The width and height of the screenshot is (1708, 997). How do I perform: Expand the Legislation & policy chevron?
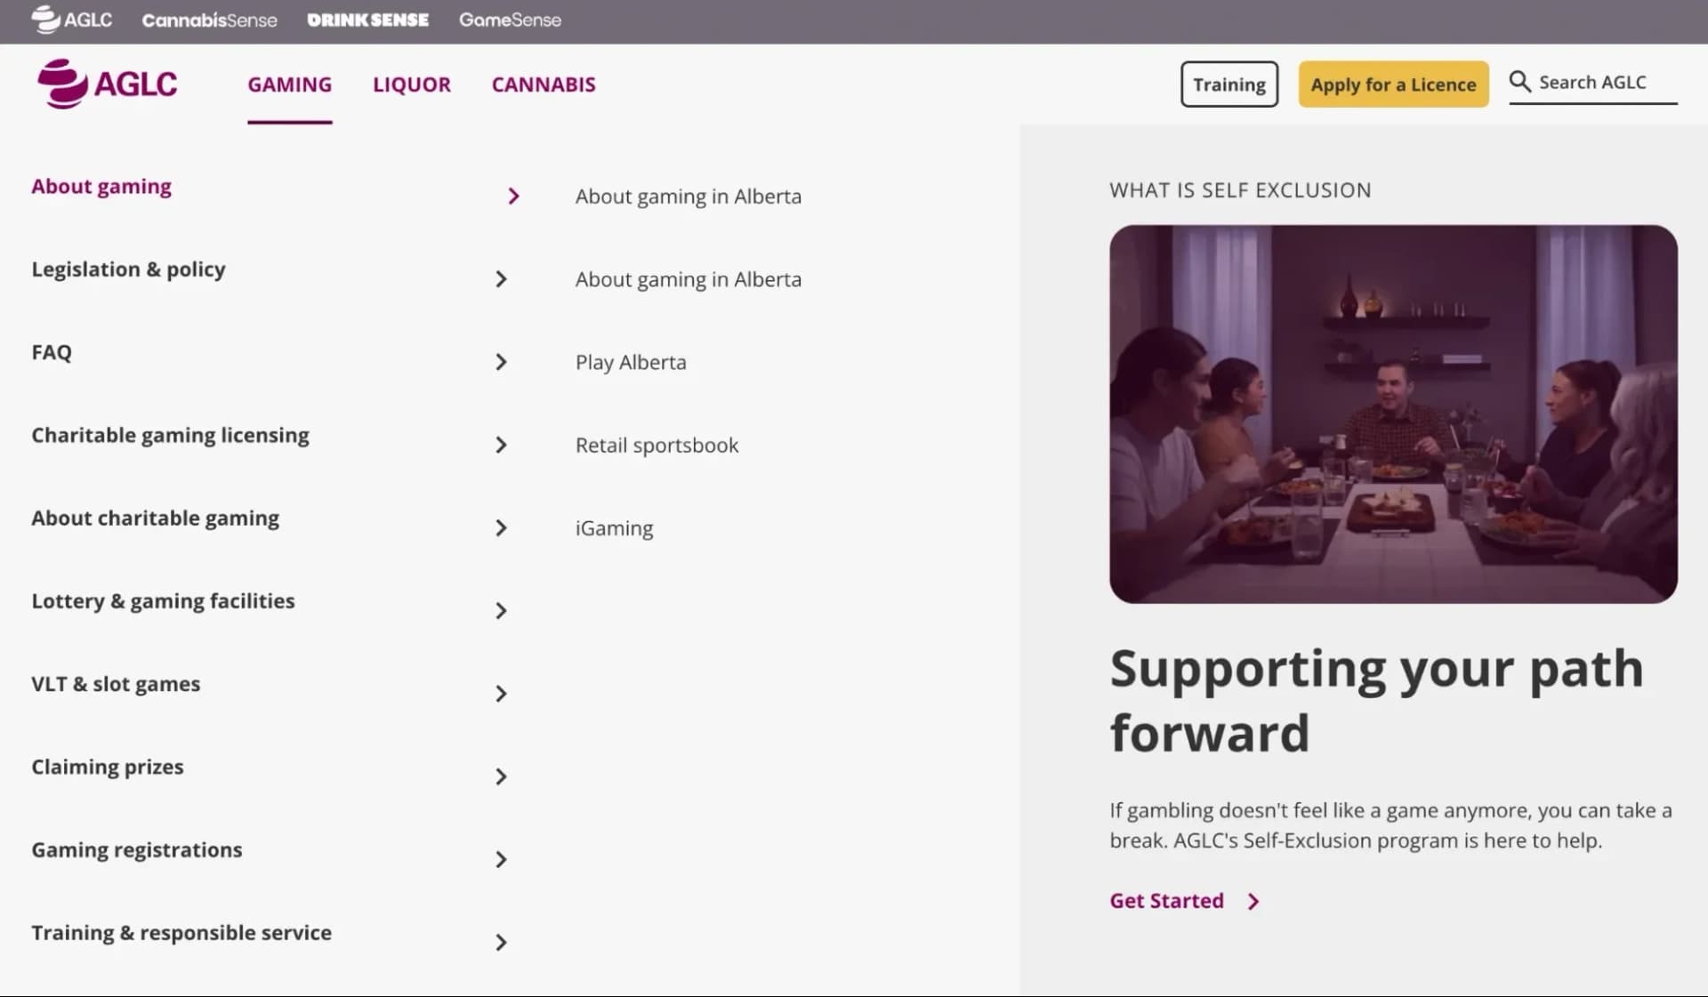(501, 279)
